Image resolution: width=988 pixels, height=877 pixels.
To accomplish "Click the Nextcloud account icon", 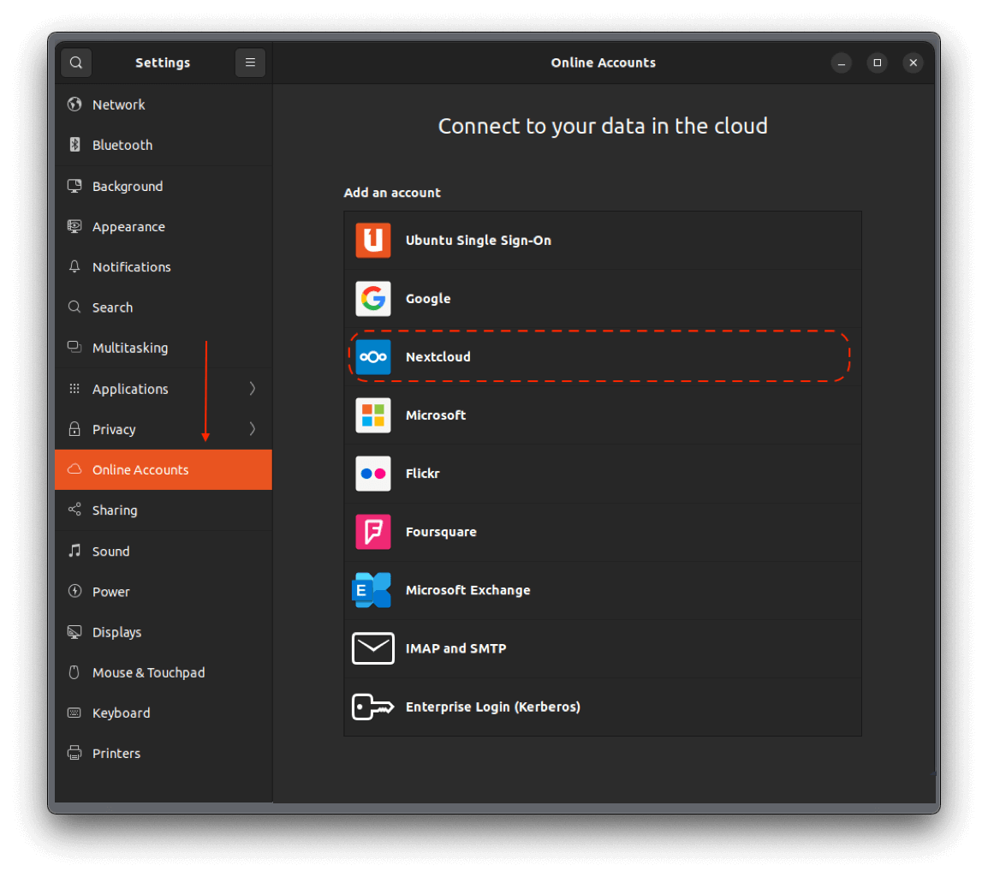I will point(372,356).
